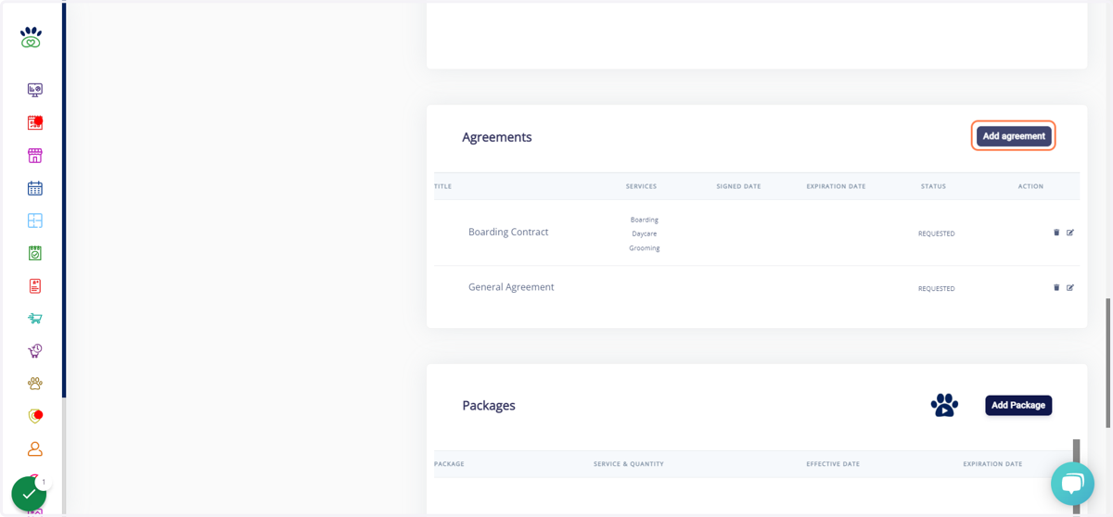Click the paw video icon beside Add Package
The height and width of the screenshot is (517, 1113).
point(944,405)
